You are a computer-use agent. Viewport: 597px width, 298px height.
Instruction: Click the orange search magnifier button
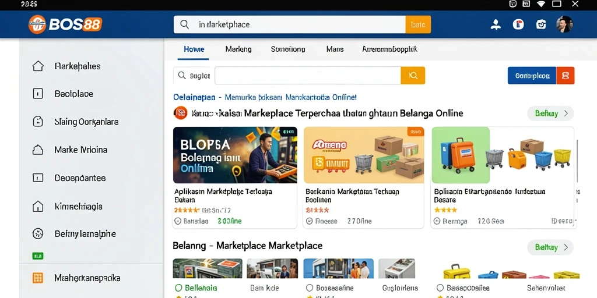tap(413, 75)
